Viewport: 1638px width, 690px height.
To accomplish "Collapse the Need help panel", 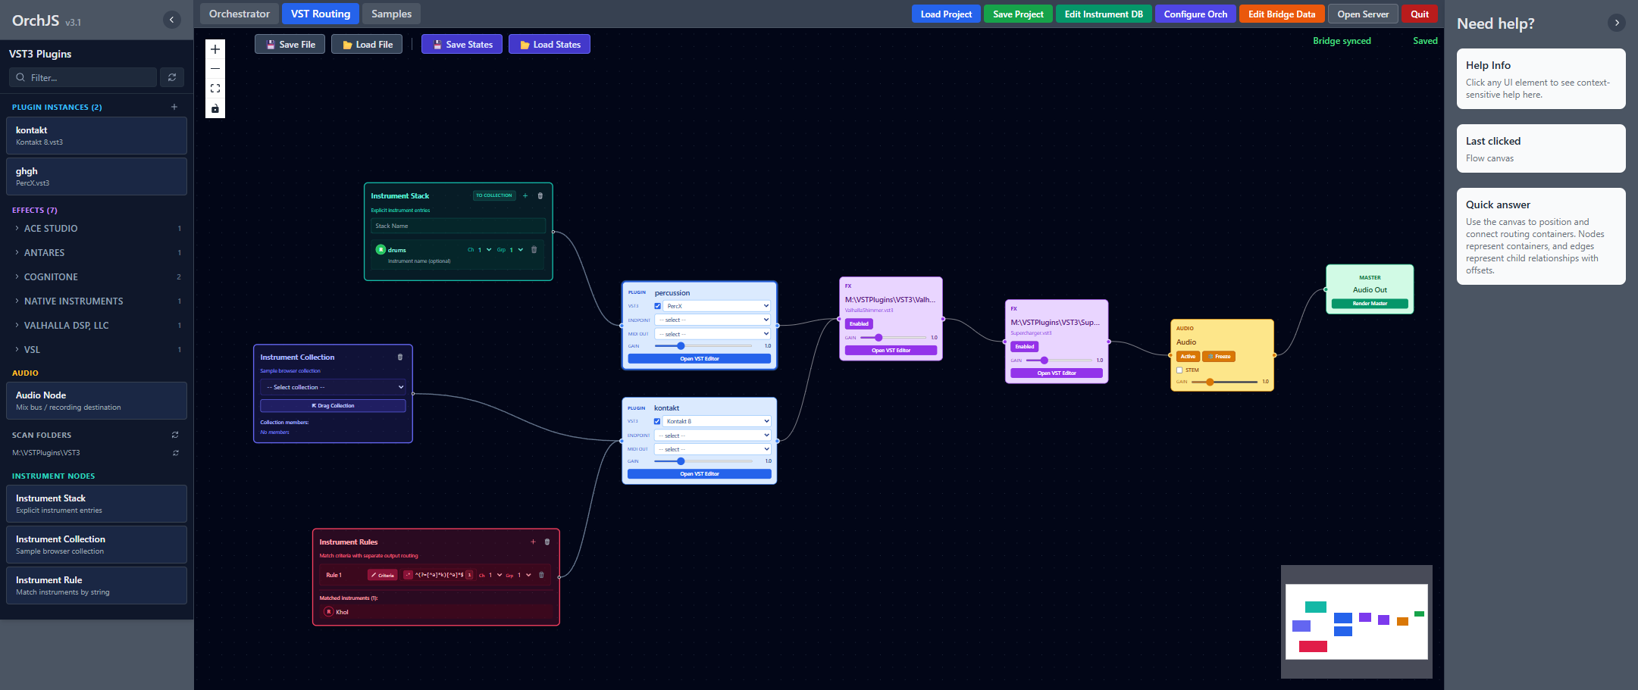I will 1617,23.
